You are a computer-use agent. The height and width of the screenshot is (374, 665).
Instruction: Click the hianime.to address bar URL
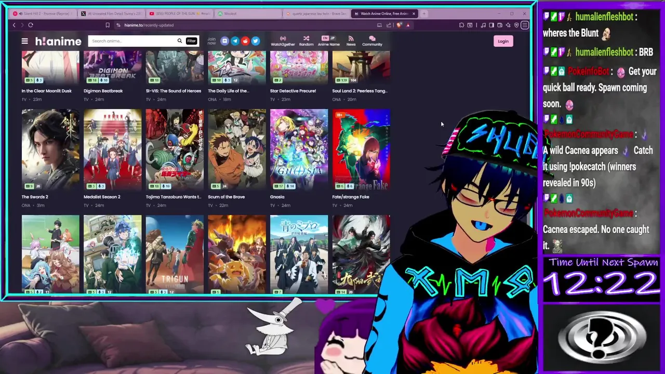[x=149, y=25]
